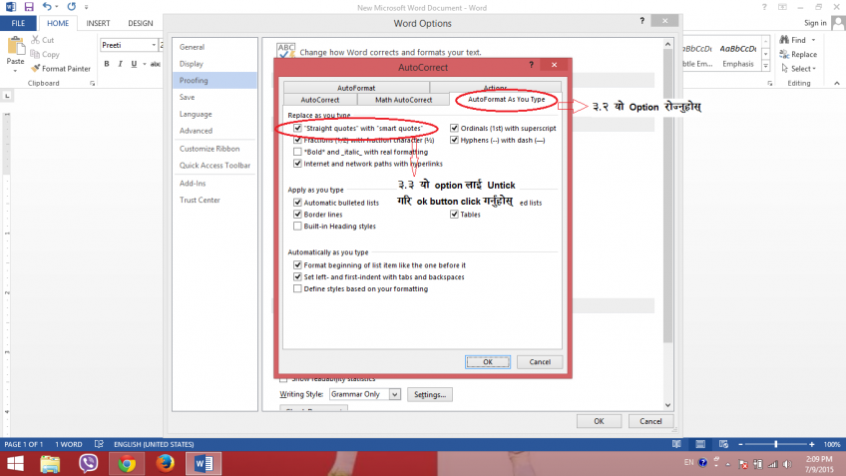Open the Undo history dropdown arrow
Image resolution: width=846 pixels, height=476 pixels.
point(57,7)
